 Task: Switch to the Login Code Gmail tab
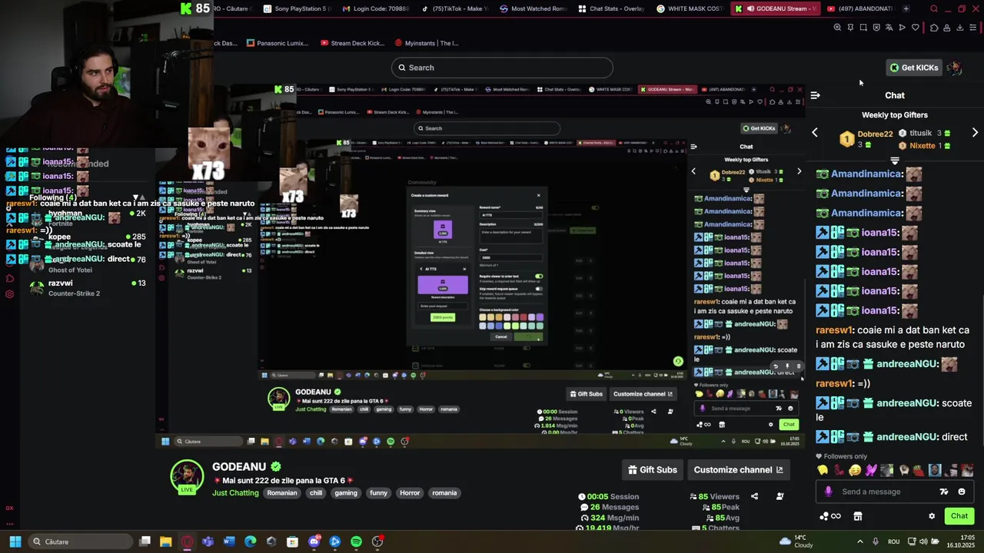376,8
